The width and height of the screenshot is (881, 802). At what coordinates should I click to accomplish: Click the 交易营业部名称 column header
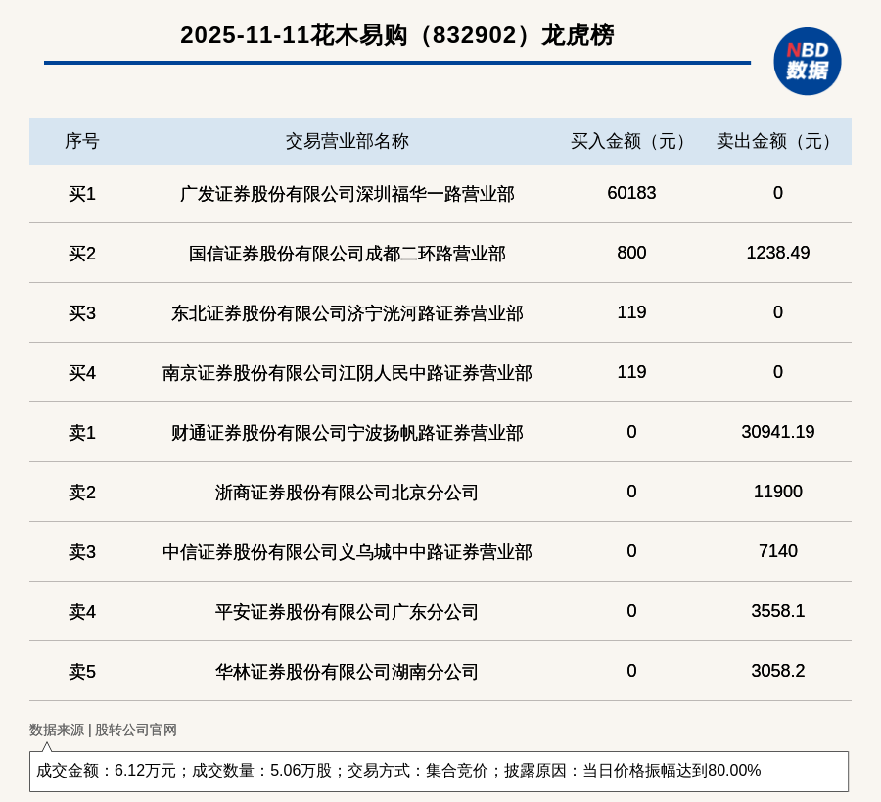coord(347,141)
